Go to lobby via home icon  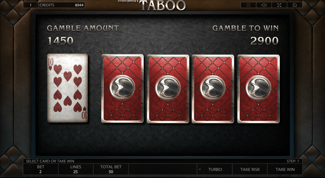pyautogui.click(x=295, y=5)
